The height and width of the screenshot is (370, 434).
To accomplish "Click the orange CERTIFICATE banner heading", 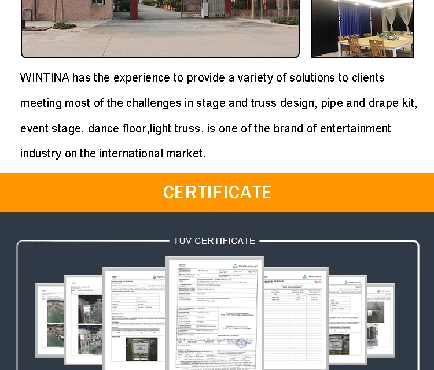I will [217, 193].
